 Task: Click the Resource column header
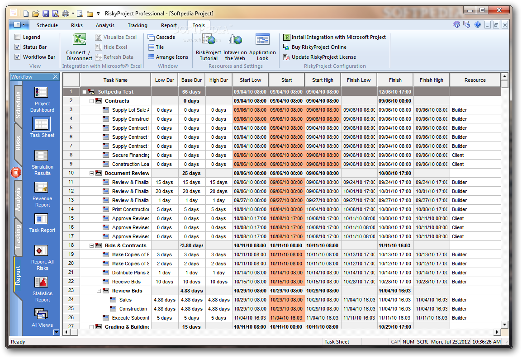(x=475, y=80)
